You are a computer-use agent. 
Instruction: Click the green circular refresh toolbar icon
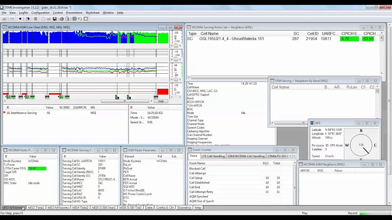[80, 19]
